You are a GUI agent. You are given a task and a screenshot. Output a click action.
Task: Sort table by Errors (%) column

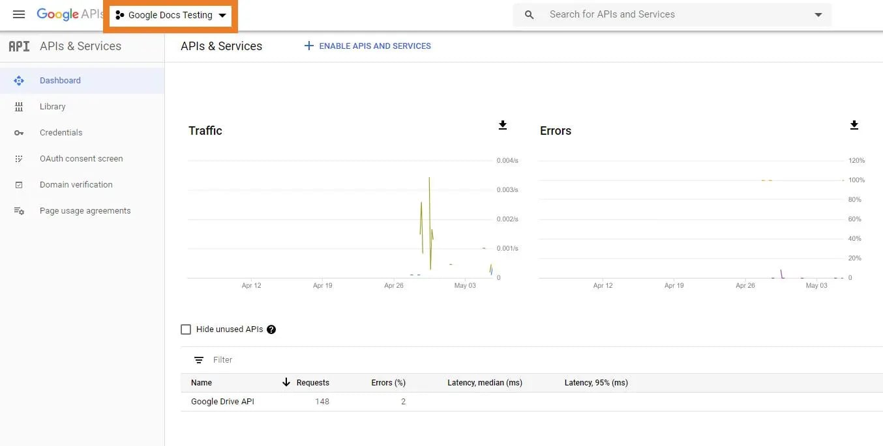pyautogui.click(x=389, y=383)
